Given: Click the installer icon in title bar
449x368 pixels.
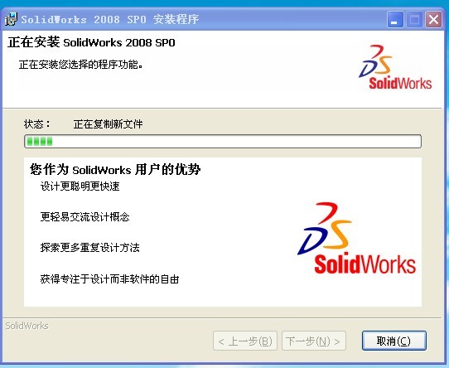Looking at the screenshot, I should click(x=11, y=20).
